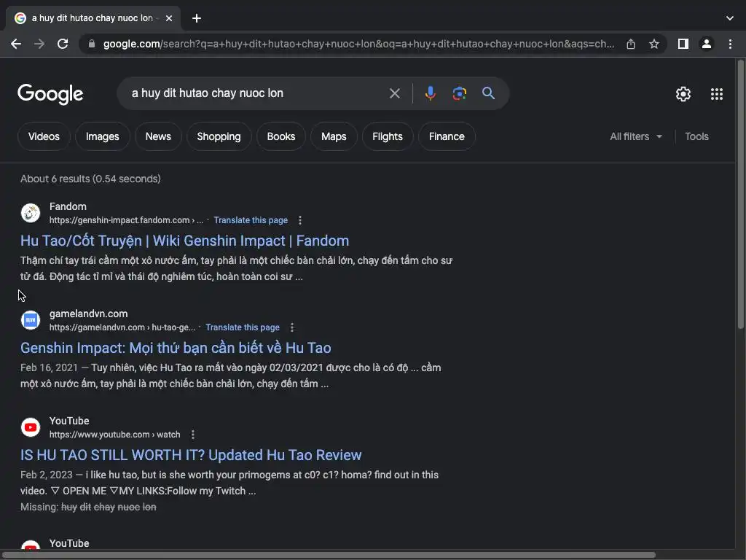This screenshot has height=560, width=746.
Task: Switch to the Books results tab
Action: coord(280,136)
